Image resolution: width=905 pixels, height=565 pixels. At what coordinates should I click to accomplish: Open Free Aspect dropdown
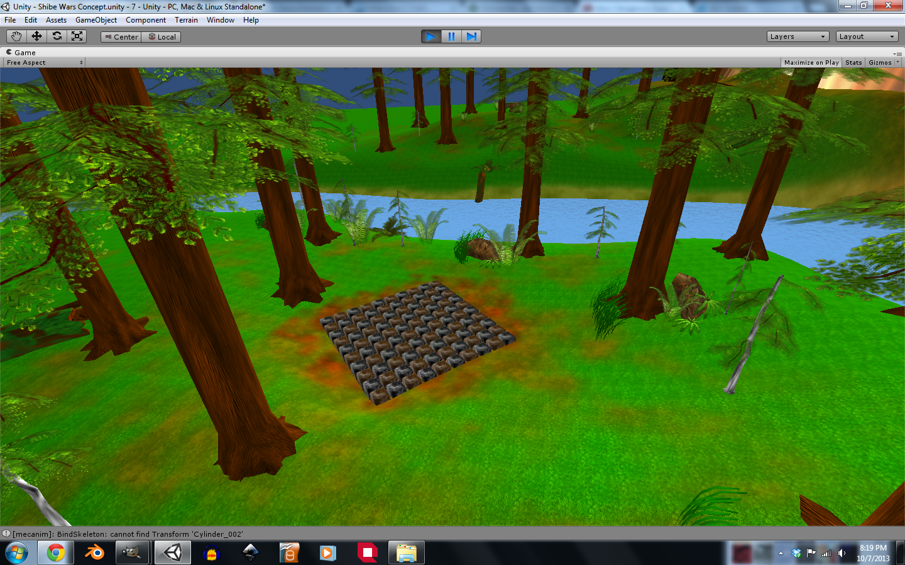tap(44, 62)
